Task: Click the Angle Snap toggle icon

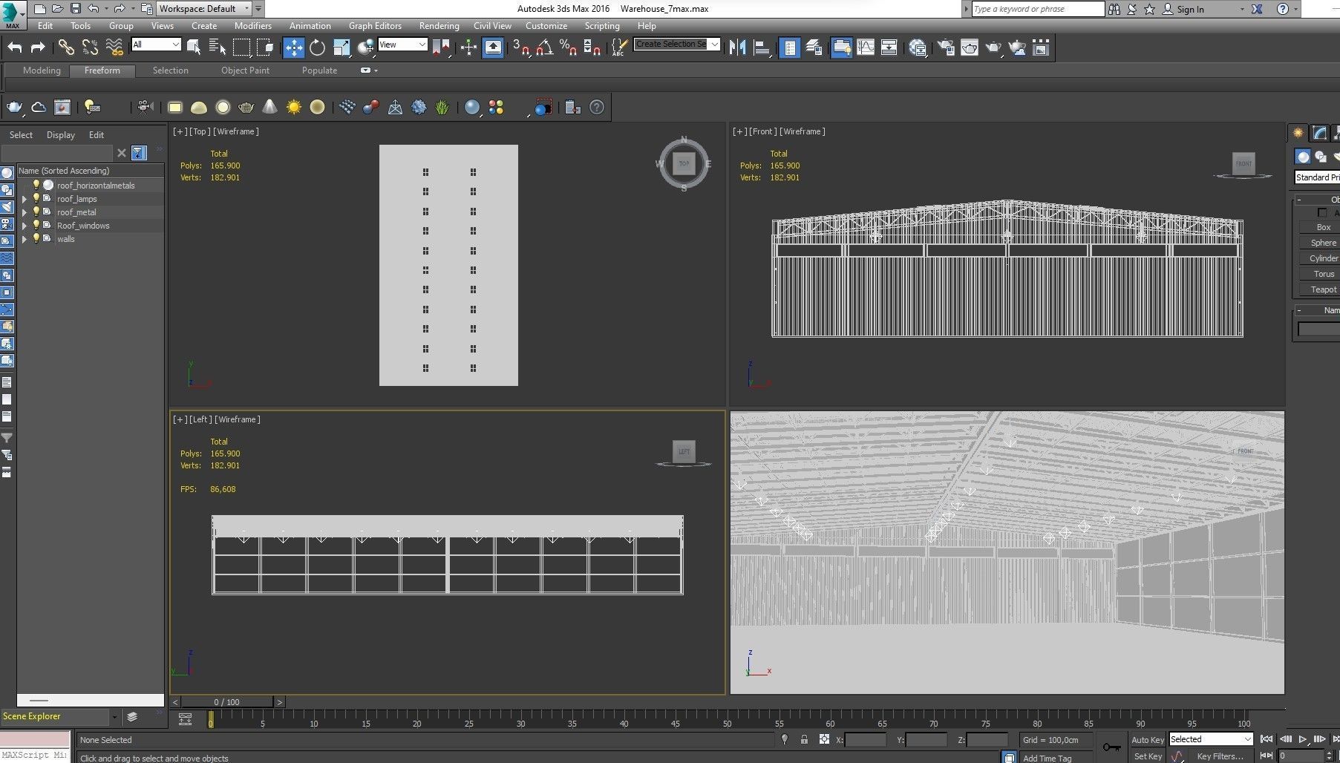Action: [545, 48]
